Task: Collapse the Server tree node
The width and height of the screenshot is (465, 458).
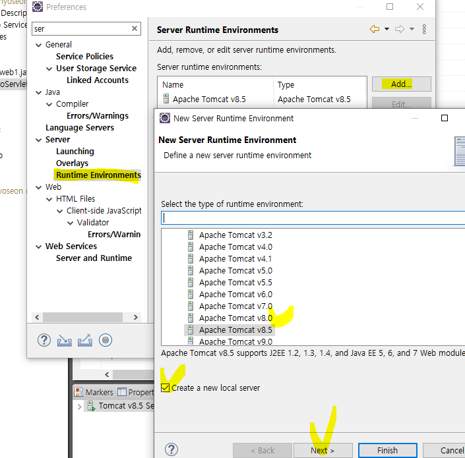Action: (38, 140)
